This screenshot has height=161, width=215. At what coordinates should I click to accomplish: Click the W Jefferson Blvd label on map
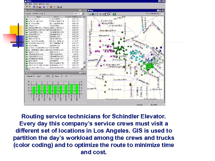click(x=107, y=75)
